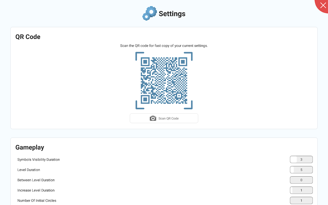Click the Between Level Duration value field showing 0

[x=301, y=180]
